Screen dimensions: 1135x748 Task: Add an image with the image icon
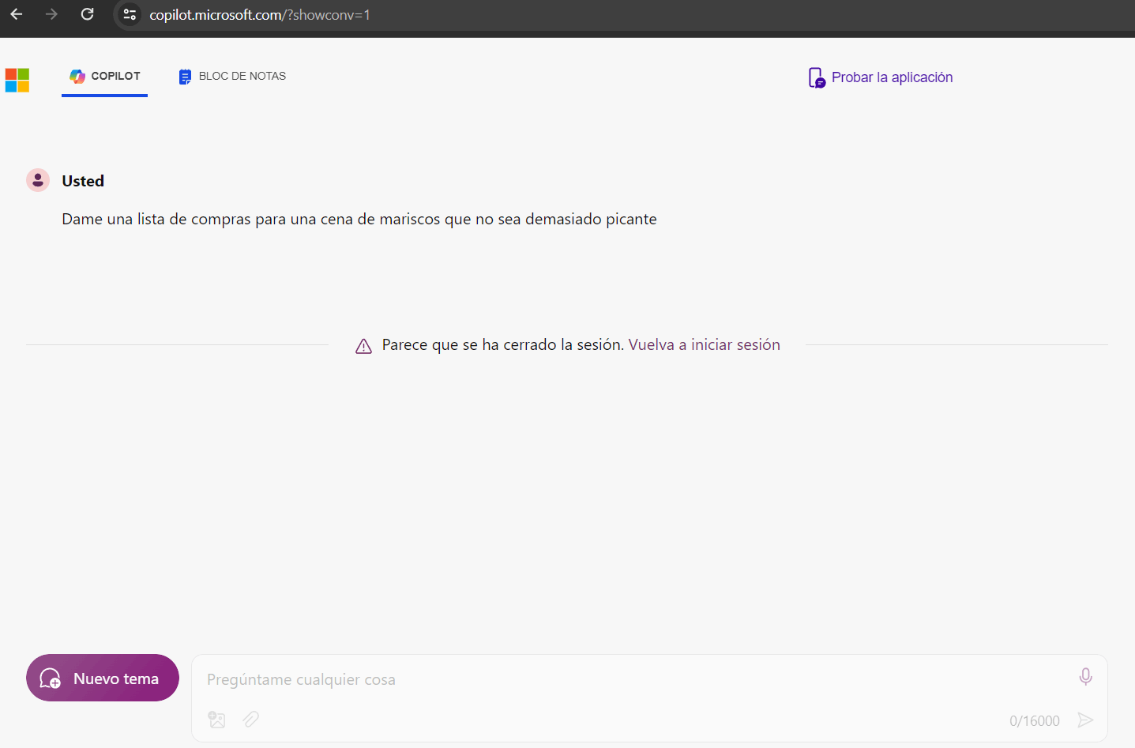(216, 720)
